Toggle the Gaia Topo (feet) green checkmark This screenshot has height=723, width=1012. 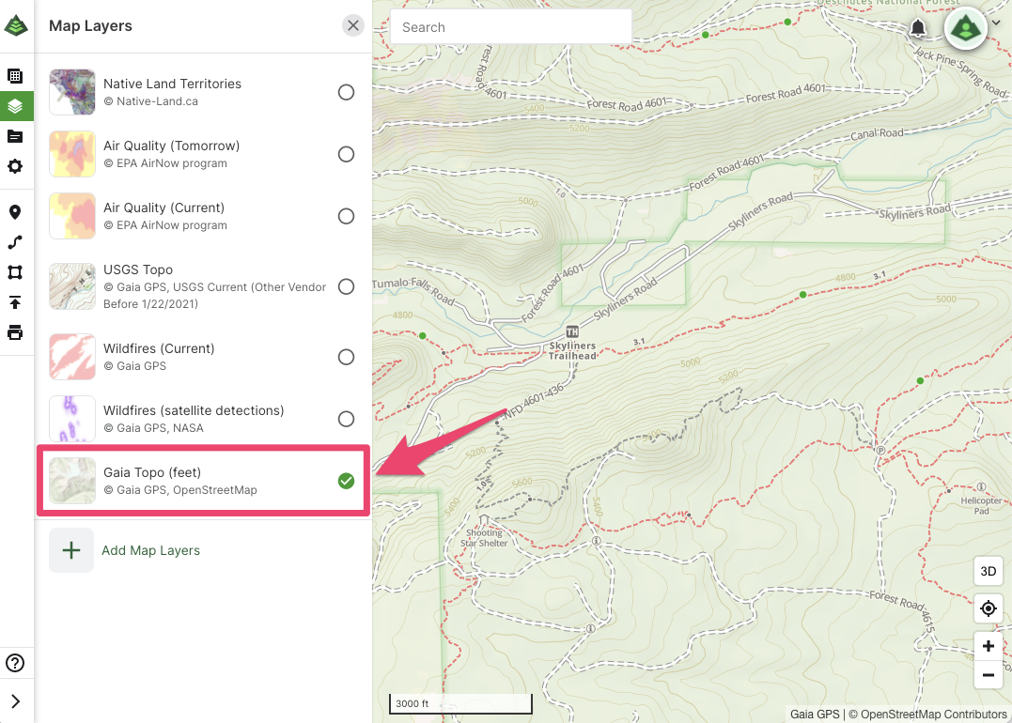pyautogui.click(x=346, y=481)
